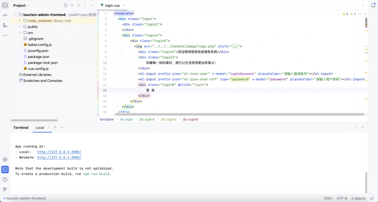Click the Notifications bell icon
Image resolution: width=378 pixels, height=202 pixels.
click(373, 6)
